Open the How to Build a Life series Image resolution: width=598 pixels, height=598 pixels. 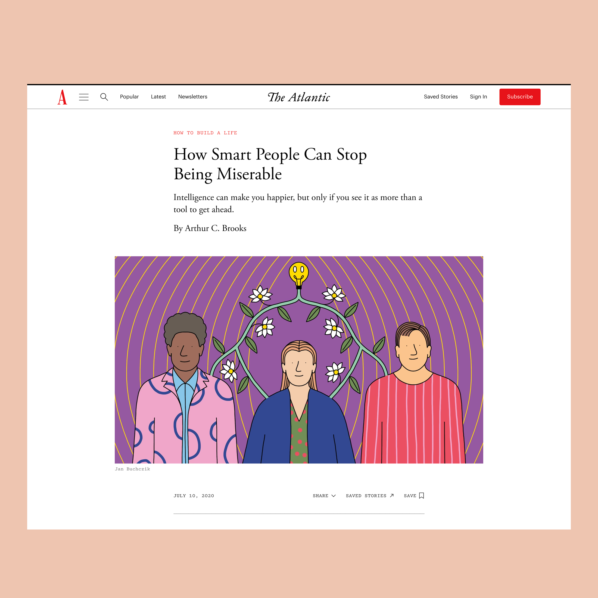click(x=205, y=133)
